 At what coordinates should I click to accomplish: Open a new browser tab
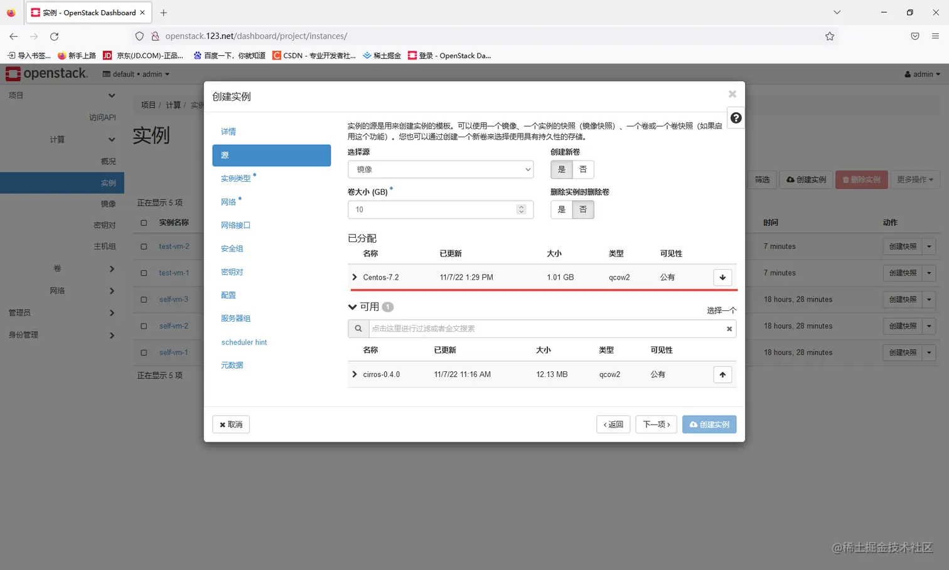click(x=164, y=13)
